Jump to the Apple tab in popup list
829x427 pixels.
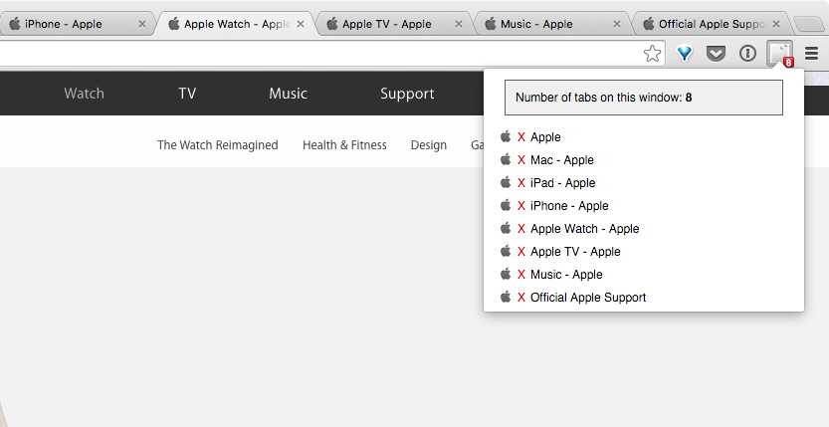click(x=545, y=137)
